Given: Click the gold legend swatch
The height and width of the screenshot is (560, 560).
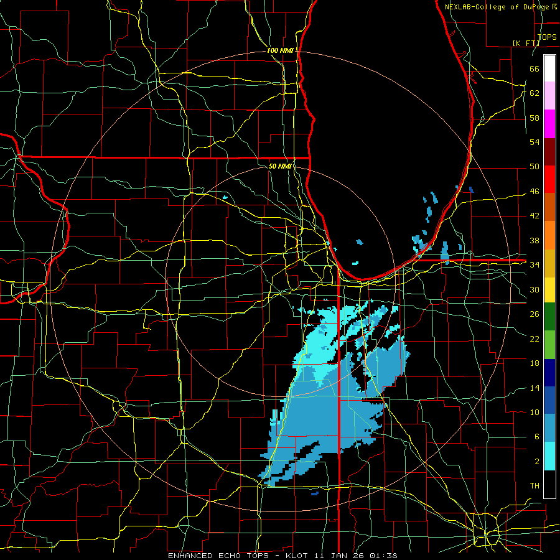Looking at the screenshot, I should (x=549, y=263).
